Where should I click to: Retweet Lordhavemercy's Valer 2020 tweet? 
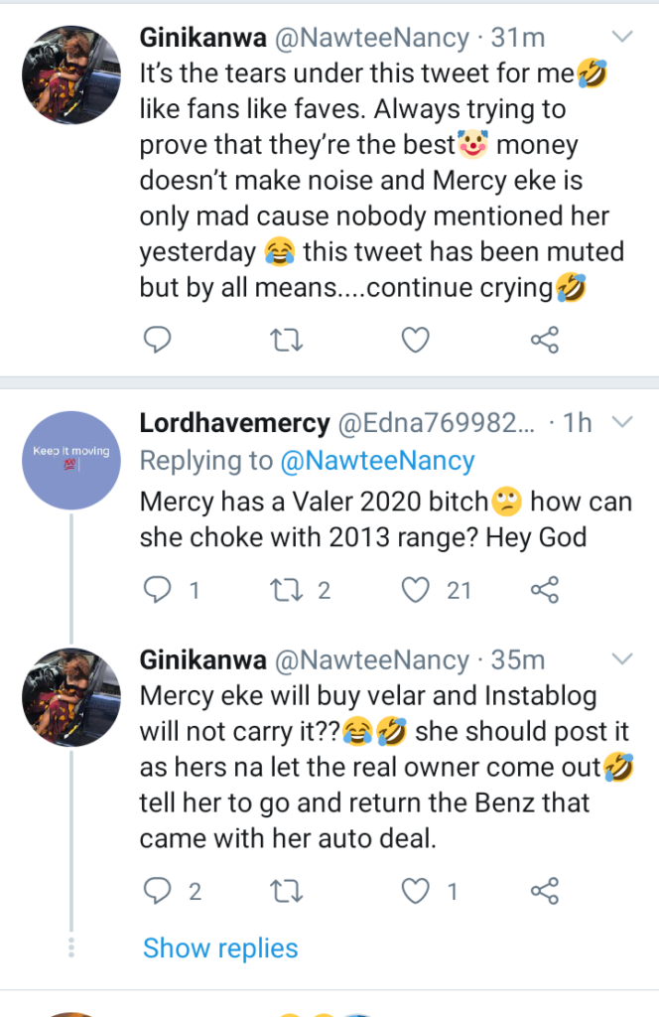coord(286,591)
